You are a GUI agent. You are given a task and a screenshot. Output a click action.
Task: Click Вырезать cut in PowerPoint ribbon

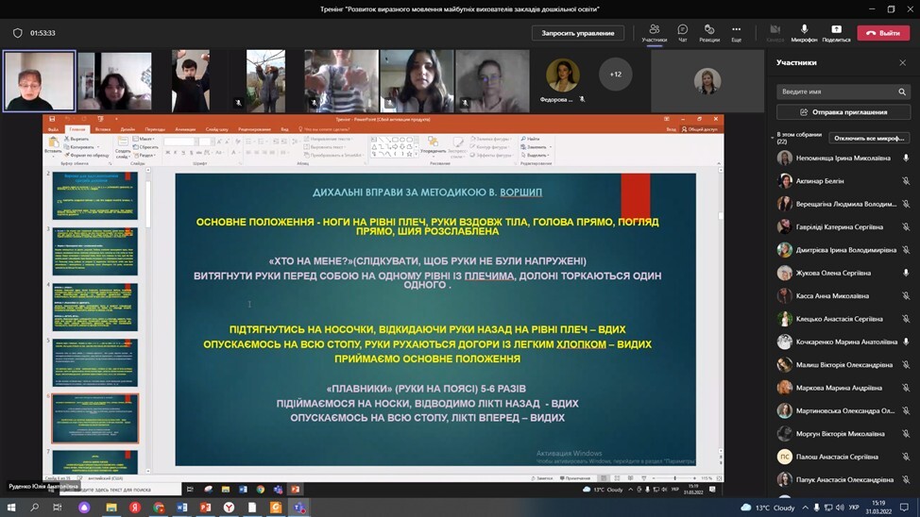point(77,140)
